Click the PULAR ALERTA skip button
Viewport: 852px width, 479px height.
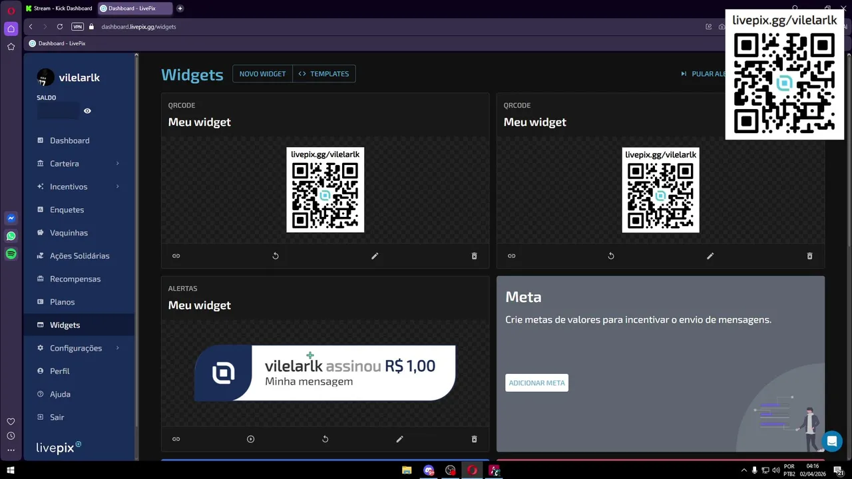[703, 74]
